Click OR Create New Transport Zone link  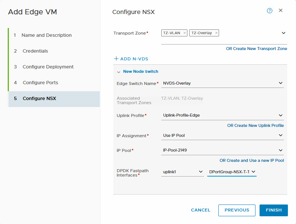tap(256, 49)
